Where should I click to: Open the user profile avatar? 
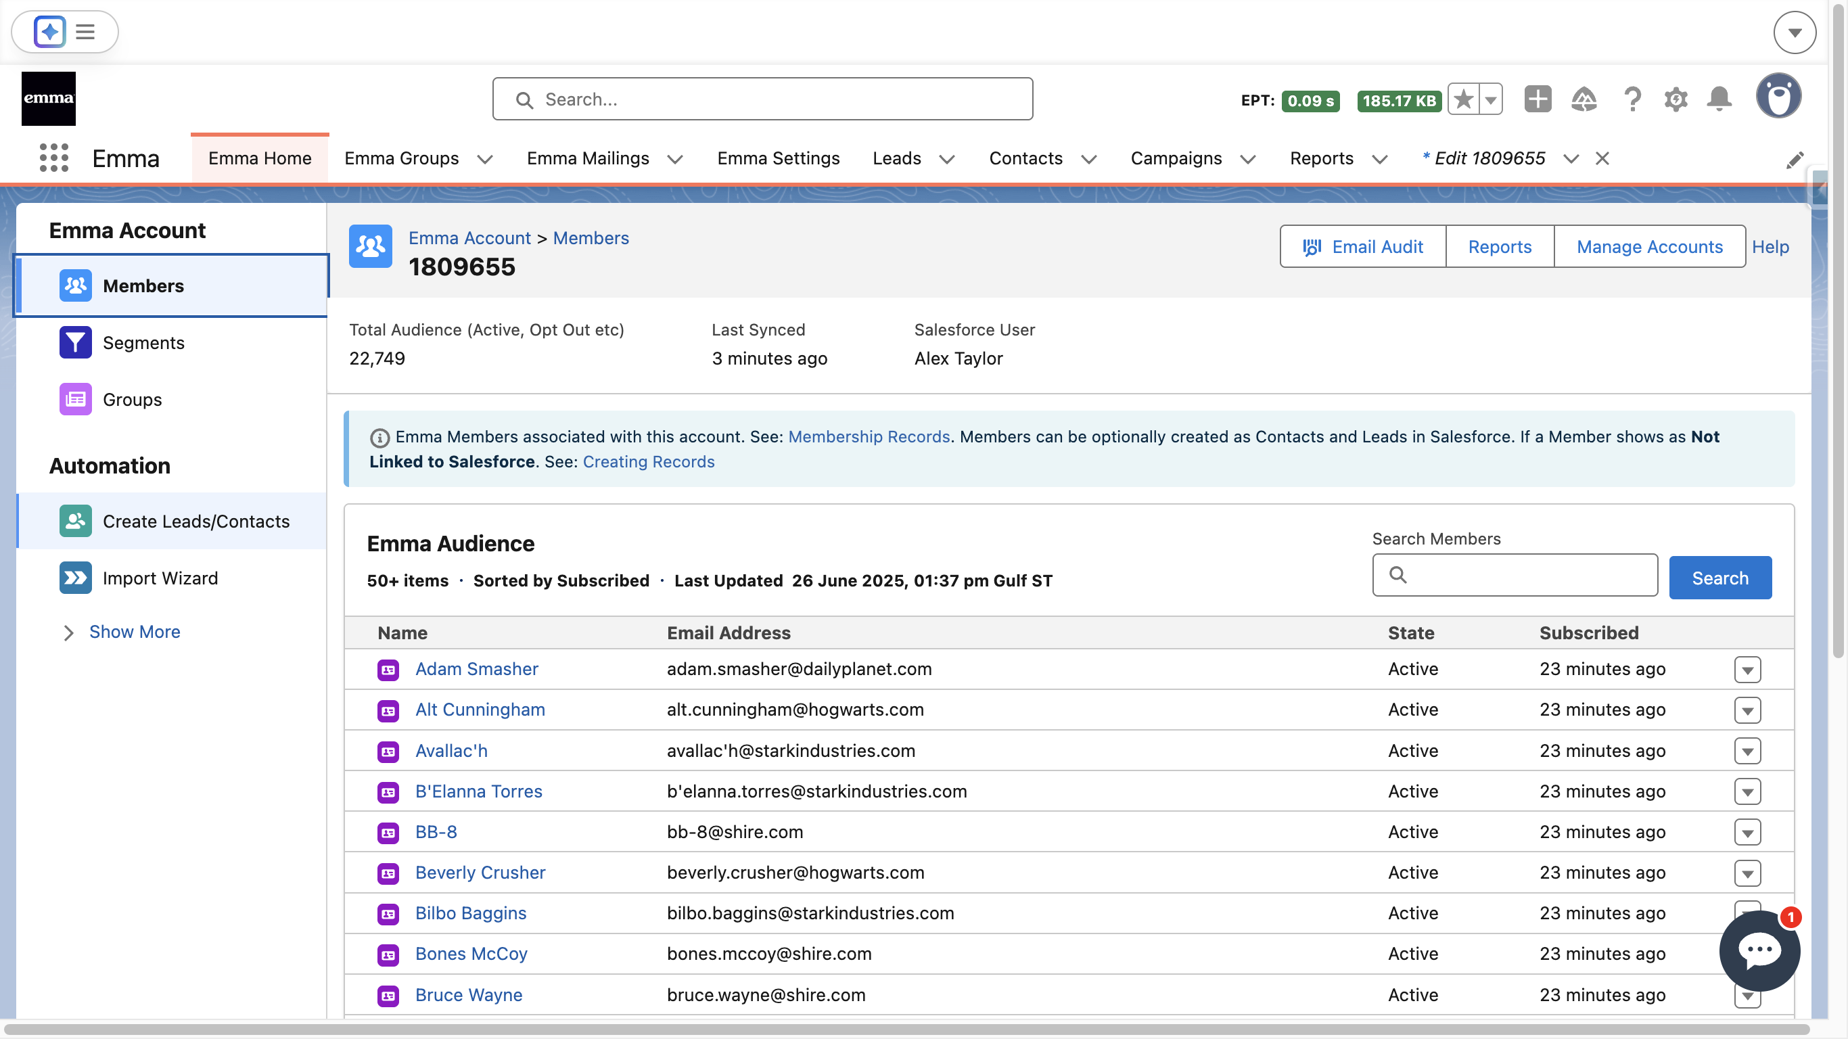pyautogui.click(x=1778, y=95)
